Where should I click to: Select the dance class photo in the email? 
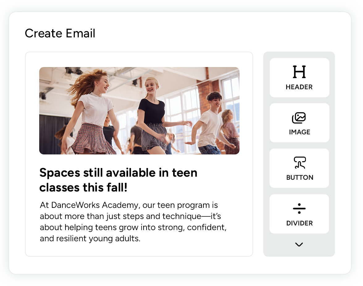(x=139, y=111)
